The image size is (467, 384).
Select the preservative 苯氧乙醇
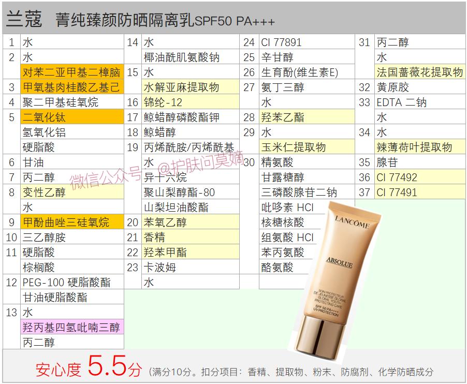pyautogui.click(x=191, y=222)
